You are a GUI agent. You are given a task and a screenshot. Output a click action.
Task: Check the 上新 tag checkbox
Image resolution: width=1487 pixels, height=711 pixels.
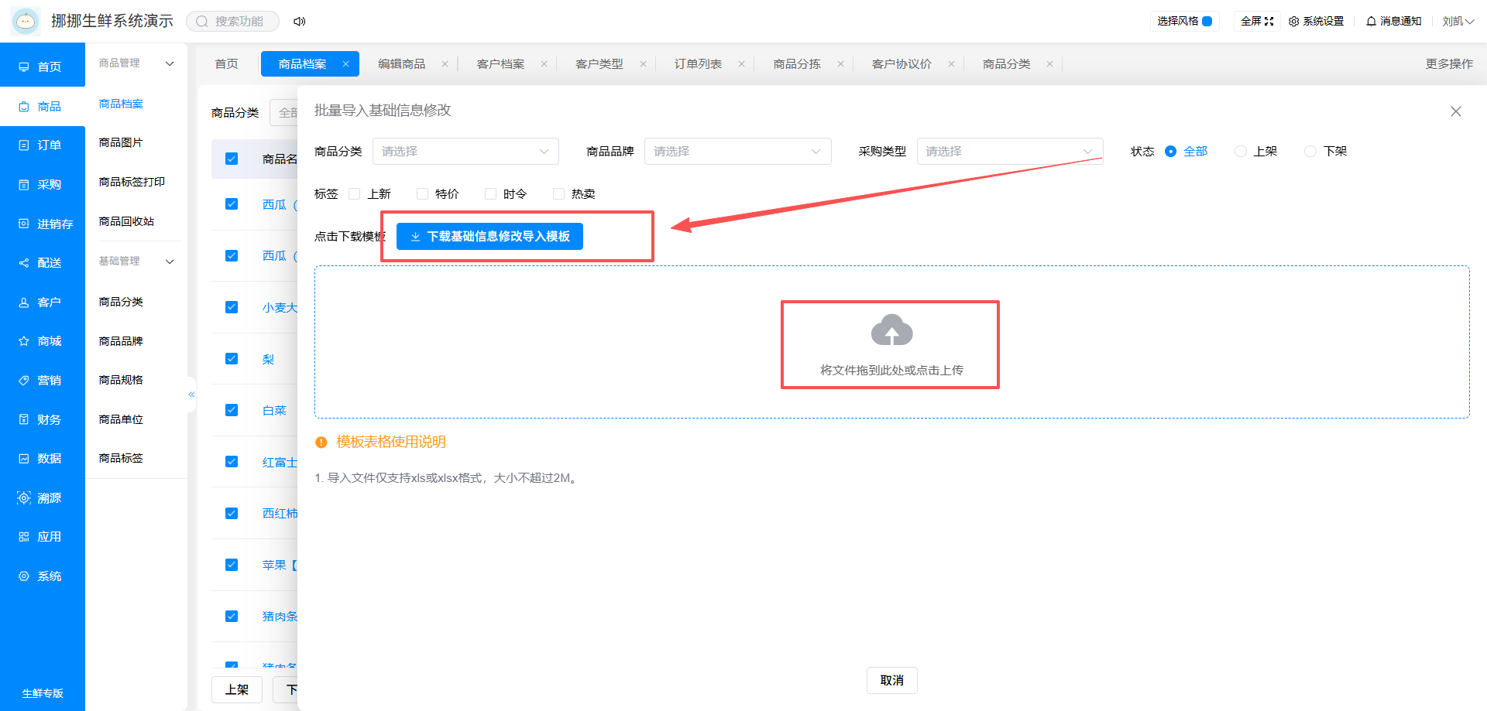pyautogui.click(x=355, y=194)
